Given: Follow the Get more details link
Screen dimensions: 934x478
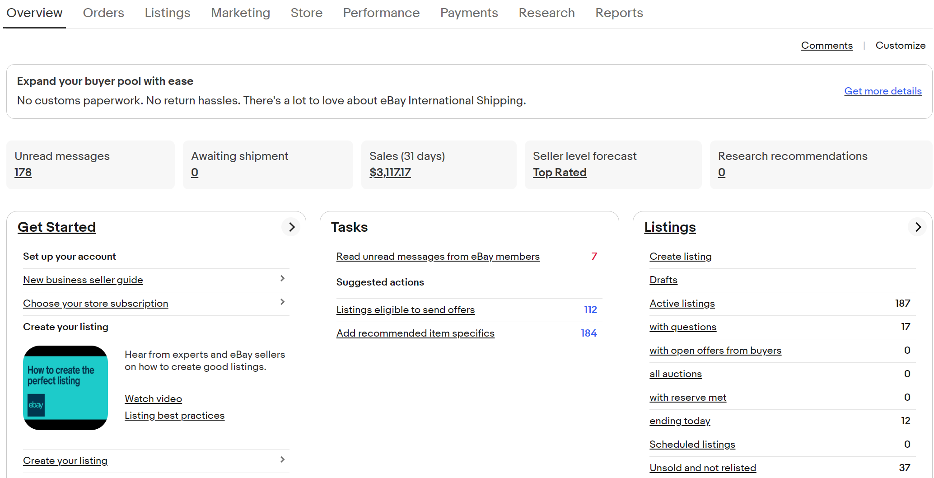Looking at the screenshot, I should coord(883,91).
